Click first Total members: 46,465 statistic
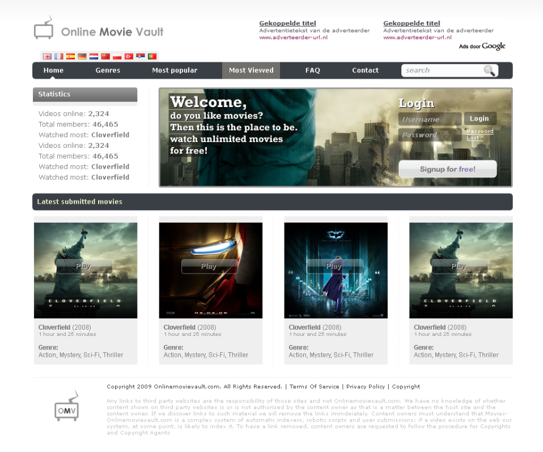This screenshot has width=543, height=452. tap(78, 124)
